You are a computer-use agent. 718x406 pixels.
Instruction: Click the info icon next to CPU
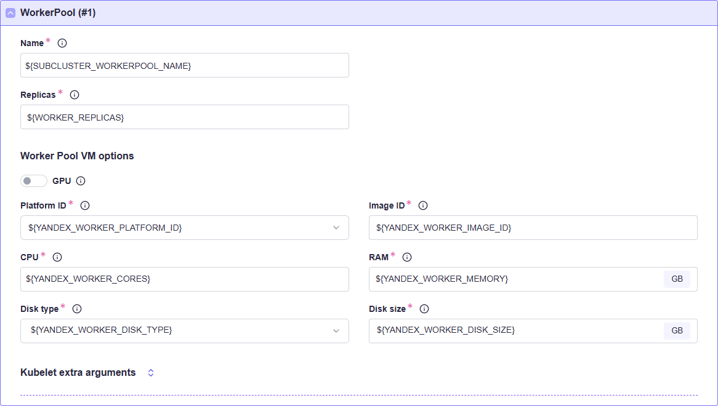(57, 257)
